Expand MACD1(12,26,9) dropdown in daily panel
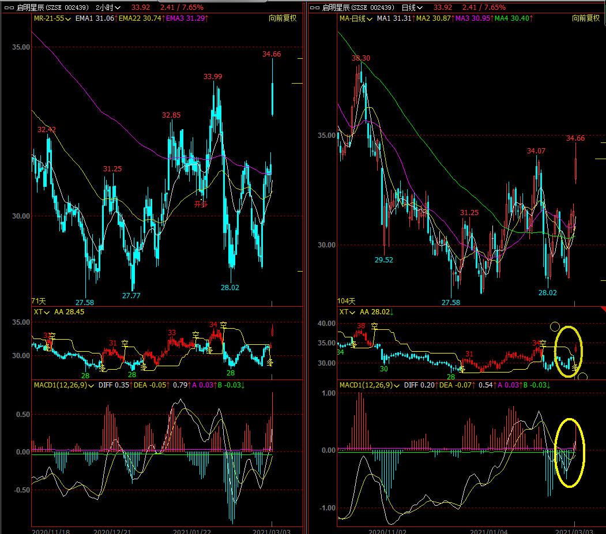The image size is (606, 534). click(370, 385)
